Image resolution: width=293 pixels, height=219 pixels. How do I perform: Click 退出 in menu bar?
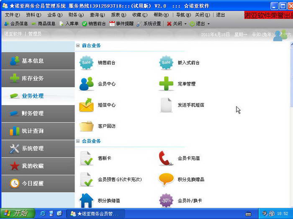pyautogui.click(x=221, y=15)
